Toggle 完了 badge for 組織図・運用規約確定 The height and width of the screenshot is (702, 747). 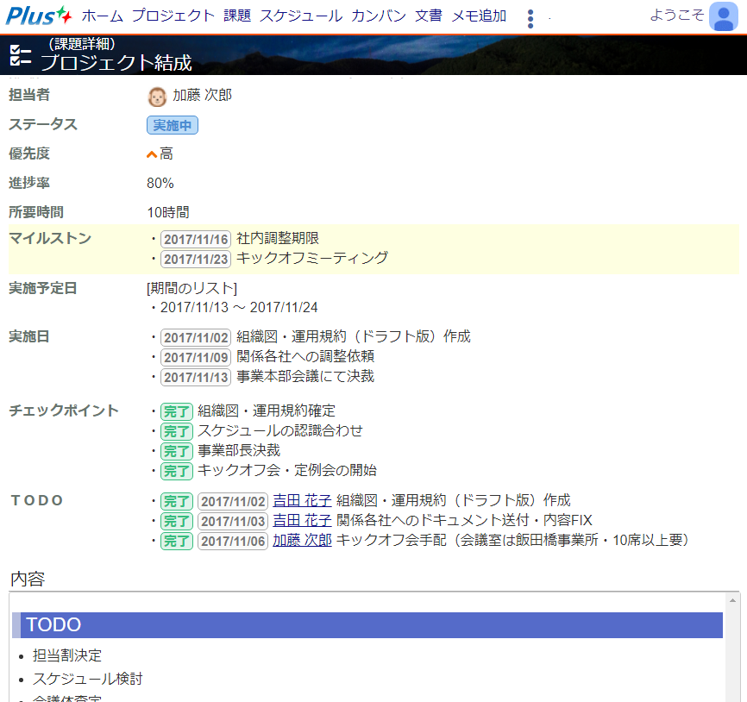pos(177,411)
